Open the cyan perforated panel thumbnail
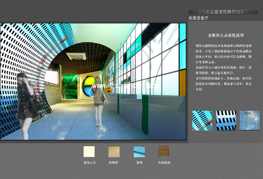263x179 pixels. tap(202, 120)
